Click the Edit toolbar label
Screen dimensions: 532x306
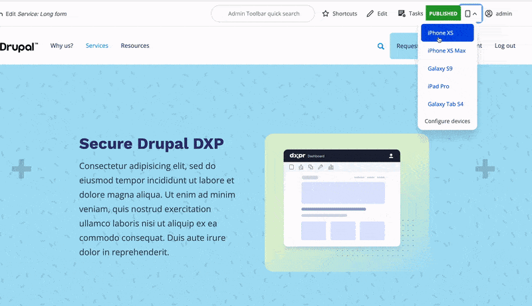(382, 13)
